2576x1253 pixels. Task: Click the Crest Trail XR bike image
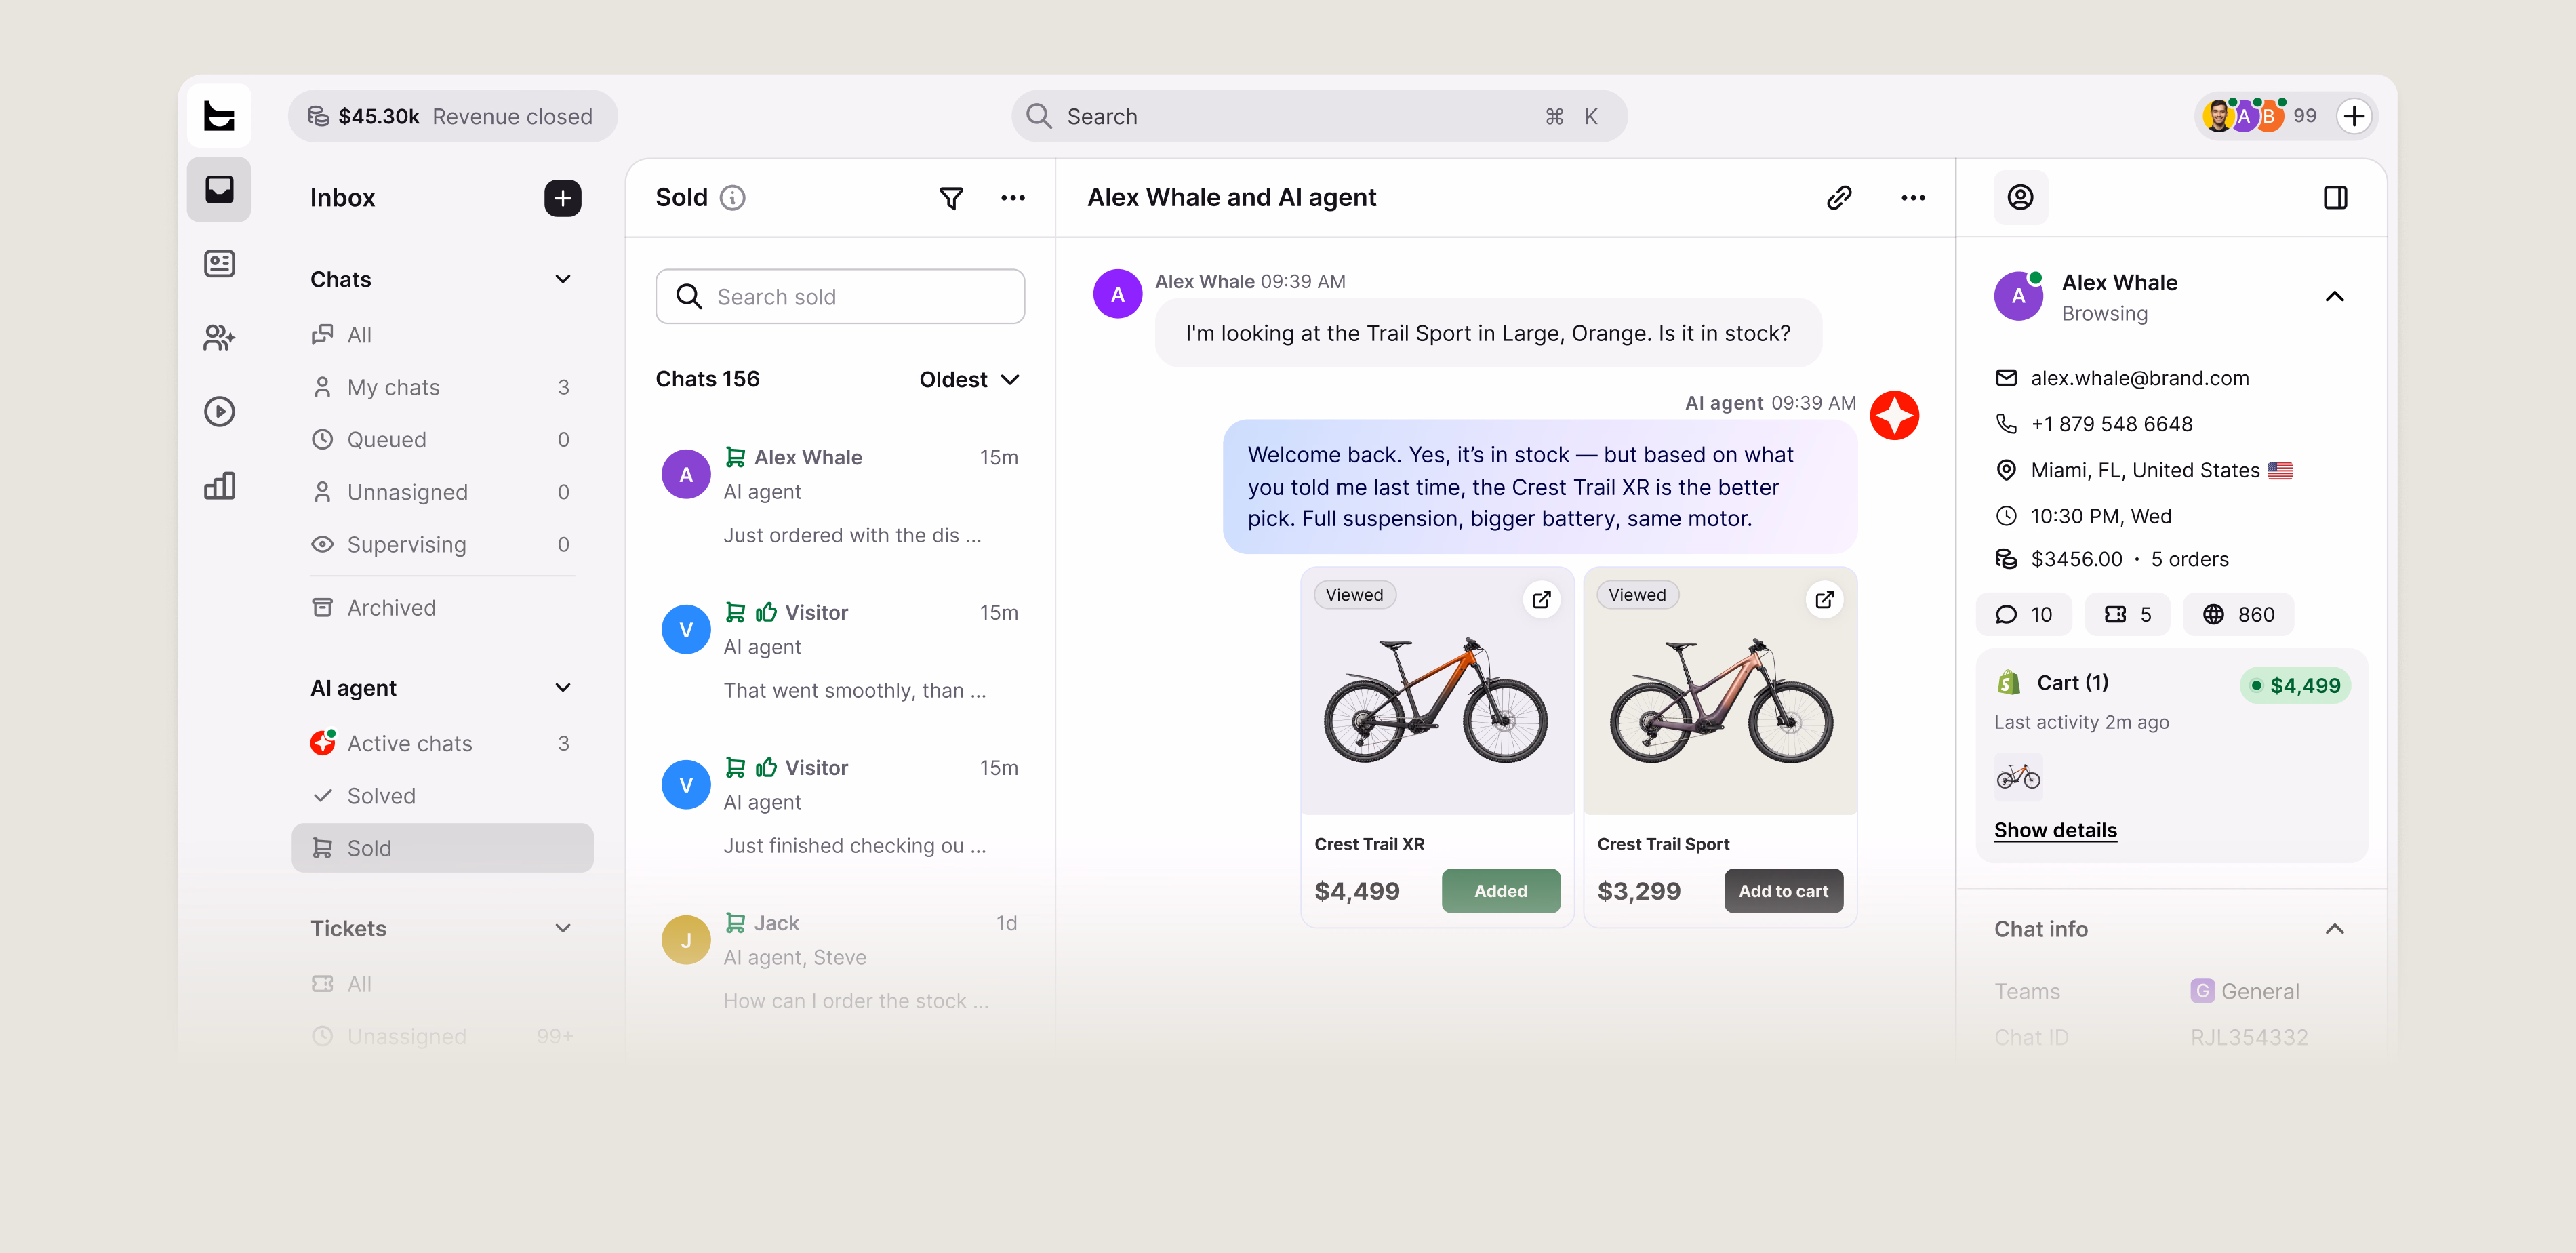(x=1436, y=700)
